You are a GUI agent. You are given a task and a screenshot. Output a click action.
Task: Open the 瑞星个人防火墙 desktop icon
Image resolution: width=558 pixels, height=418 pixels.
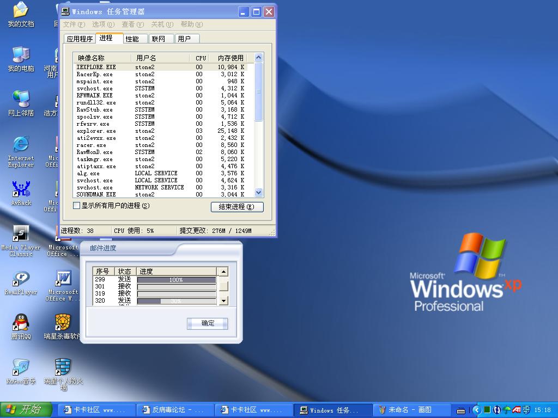click(63, 367)
